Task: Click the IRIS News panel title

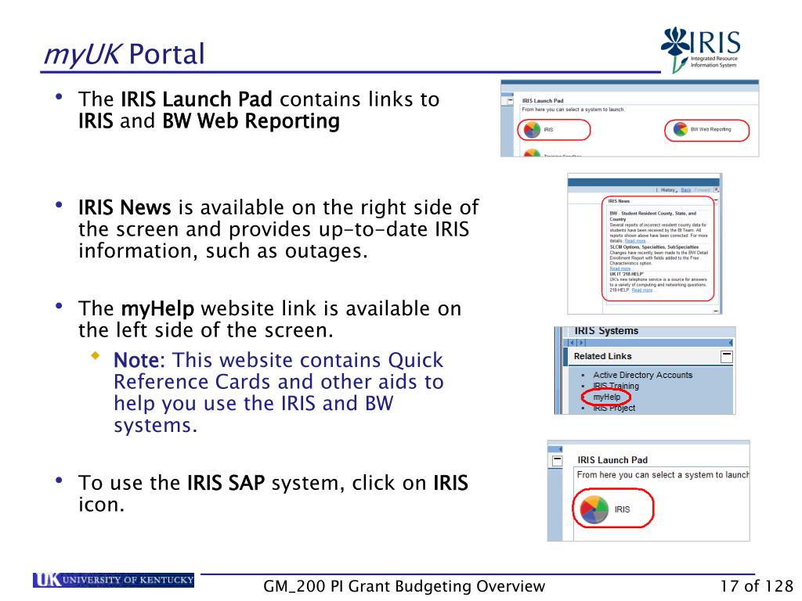Action: tap(620, 201)
